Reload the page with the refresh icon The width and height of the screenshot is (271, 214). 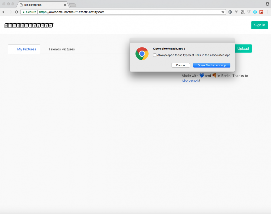point(16,12)
